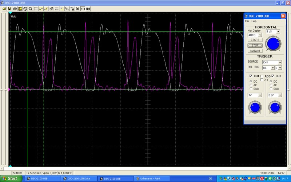
Task: Select DC coupling for CH1
Action: coord(251,81)
